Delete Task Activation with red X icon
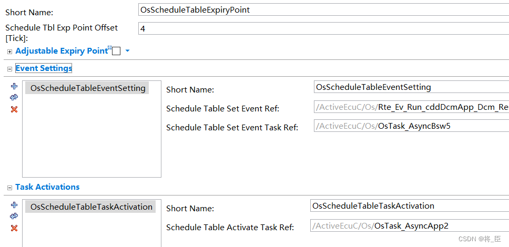Screen dimensions: 509x247 14,228
